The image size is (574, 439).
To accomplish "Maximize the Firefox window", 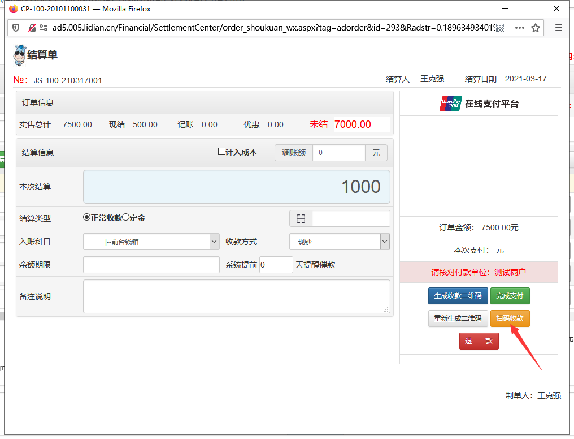I will coord(530,9).
